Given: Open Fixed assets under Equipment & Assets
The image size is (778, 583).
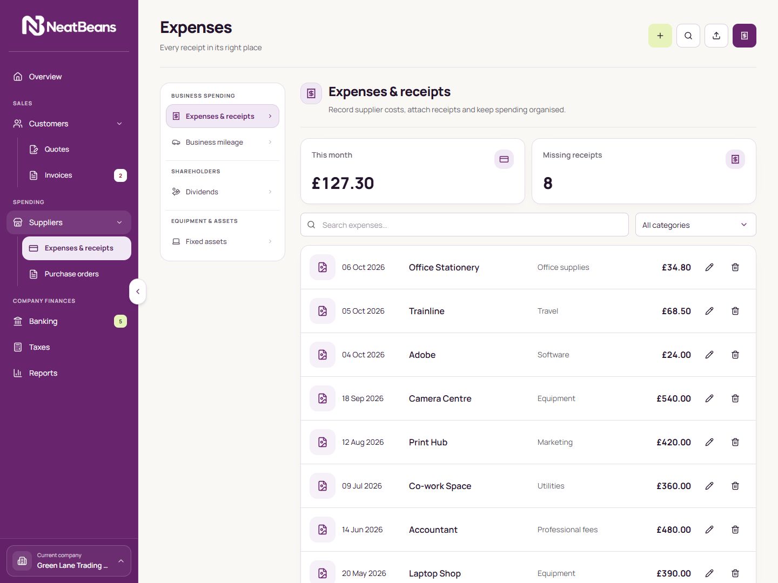Looking at the screenshot, I should [x=223, y=241].
